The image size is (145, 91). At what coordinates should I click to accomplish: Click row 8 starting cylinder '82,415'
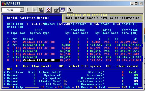[65, 60]
